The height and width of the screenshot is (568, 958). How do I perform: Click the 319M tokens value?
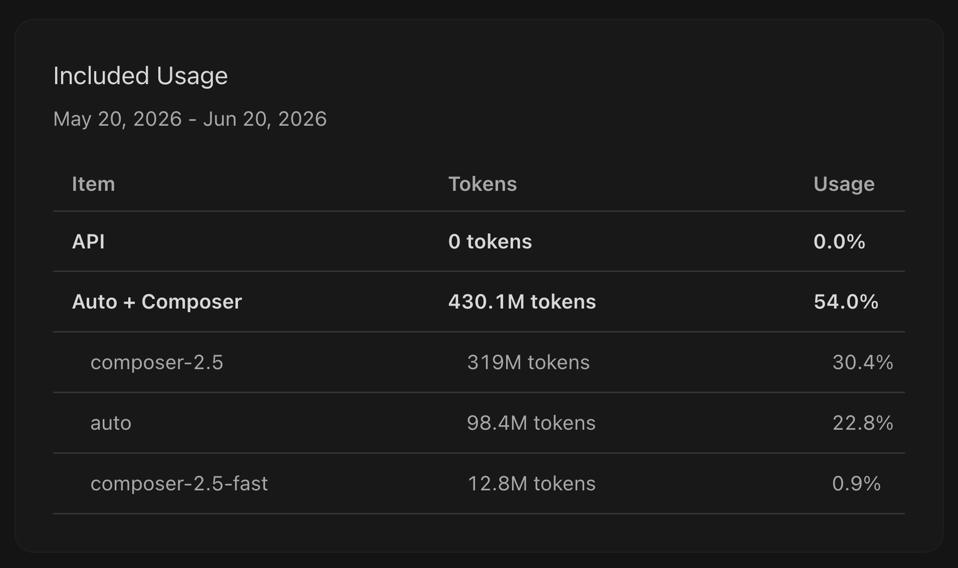[x=528, y=362]
